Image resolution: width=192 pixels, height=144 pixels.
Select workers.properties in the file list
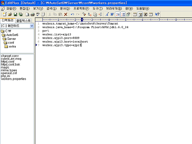point(14,79)
